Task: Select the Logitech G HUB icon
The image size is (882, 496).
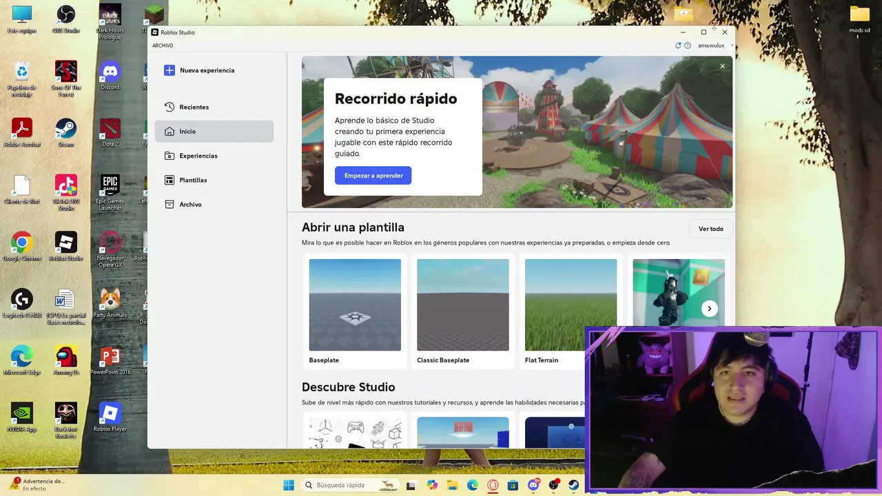Action: 22,304
